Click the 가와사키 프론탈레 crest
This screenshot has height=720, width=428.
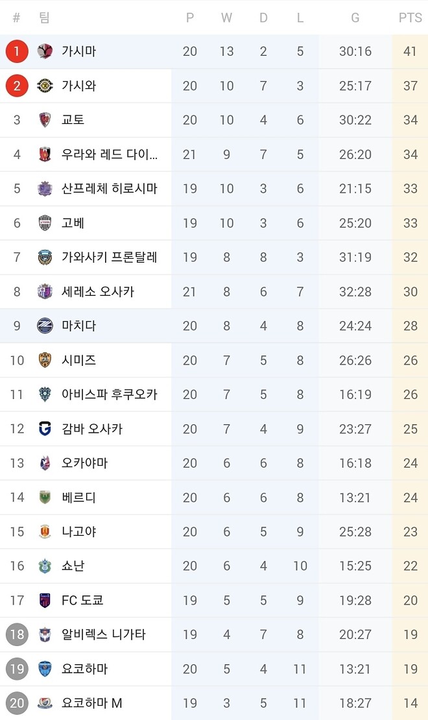45,257
